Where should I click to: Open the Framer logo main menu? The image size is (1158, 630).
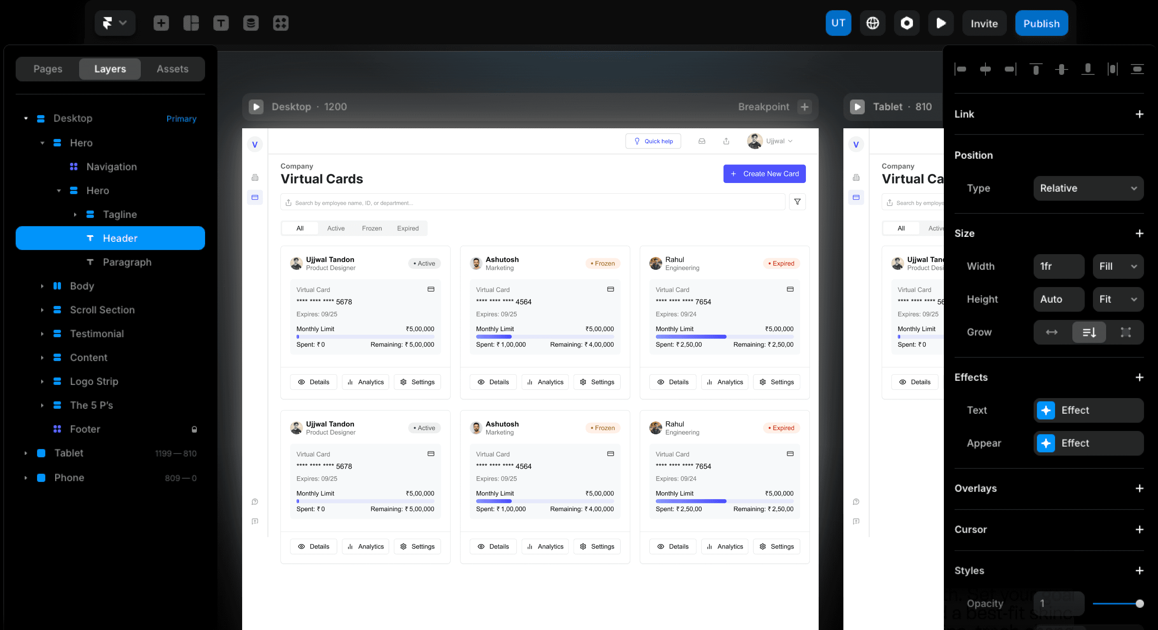[114, 23]
